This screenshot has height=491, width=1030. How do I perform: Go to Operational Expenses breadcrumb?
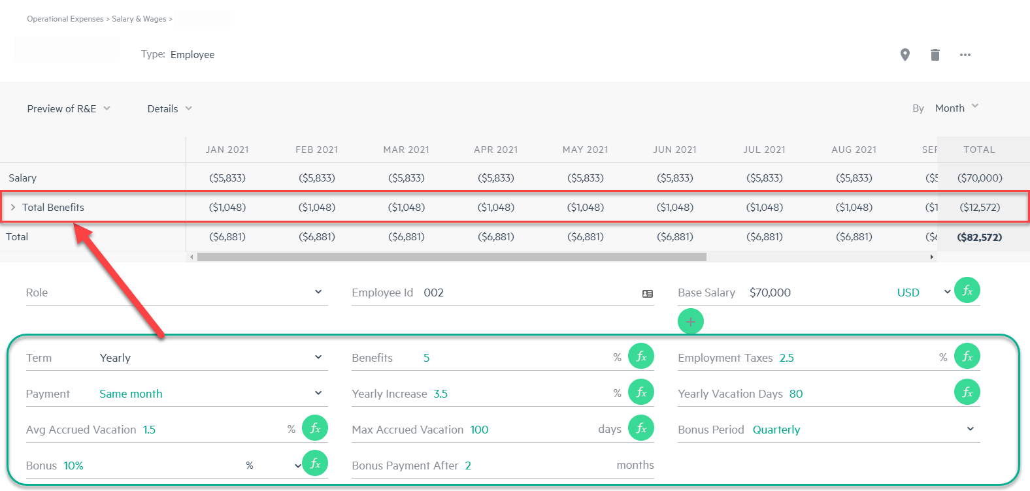click(65, 19)
